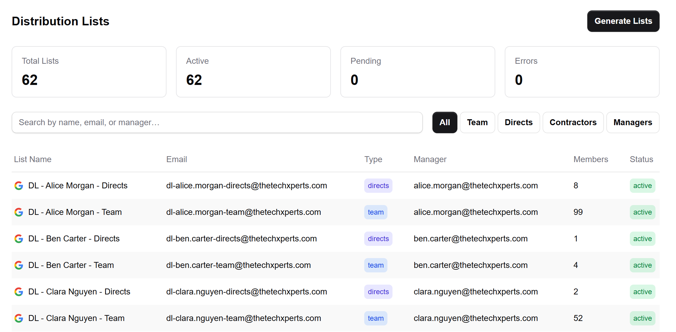The height and width of the screenshot is (332, 676).
Task: Select the Google icon for DL - Alice Morgan - Team
Action: click(18, 212)
